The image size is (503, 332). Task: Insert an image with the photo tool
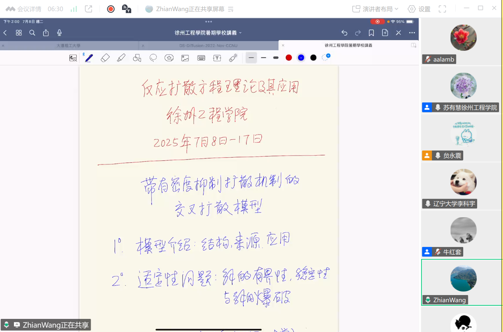tap(185, 58)
